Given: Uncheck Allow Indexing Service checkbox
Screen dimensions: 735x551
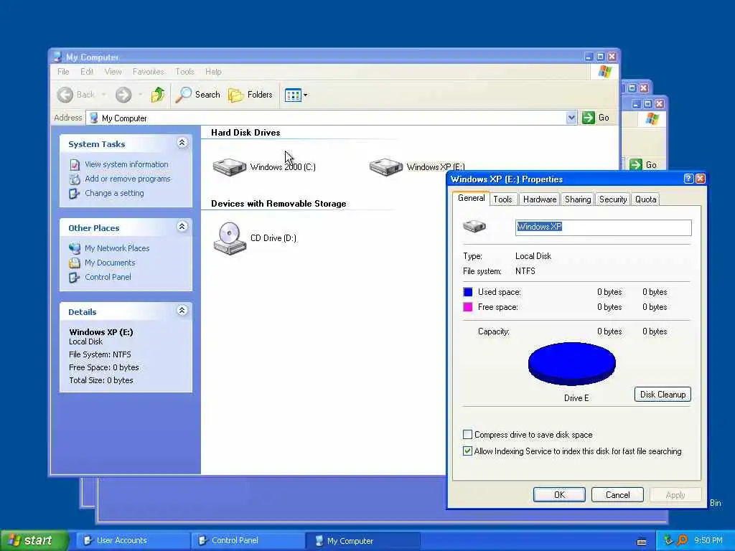Looking at the screenshot, I should 467,451.
